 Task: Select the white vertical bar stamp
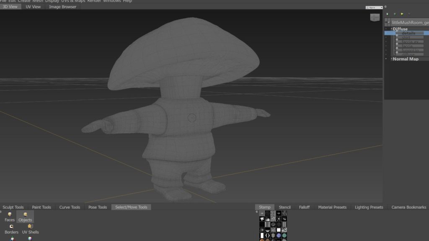[x=262, y=235]
